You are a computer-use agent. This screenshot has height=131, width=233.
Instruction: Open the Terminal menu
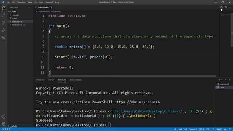pyautogui.click(x=49, y=3)
